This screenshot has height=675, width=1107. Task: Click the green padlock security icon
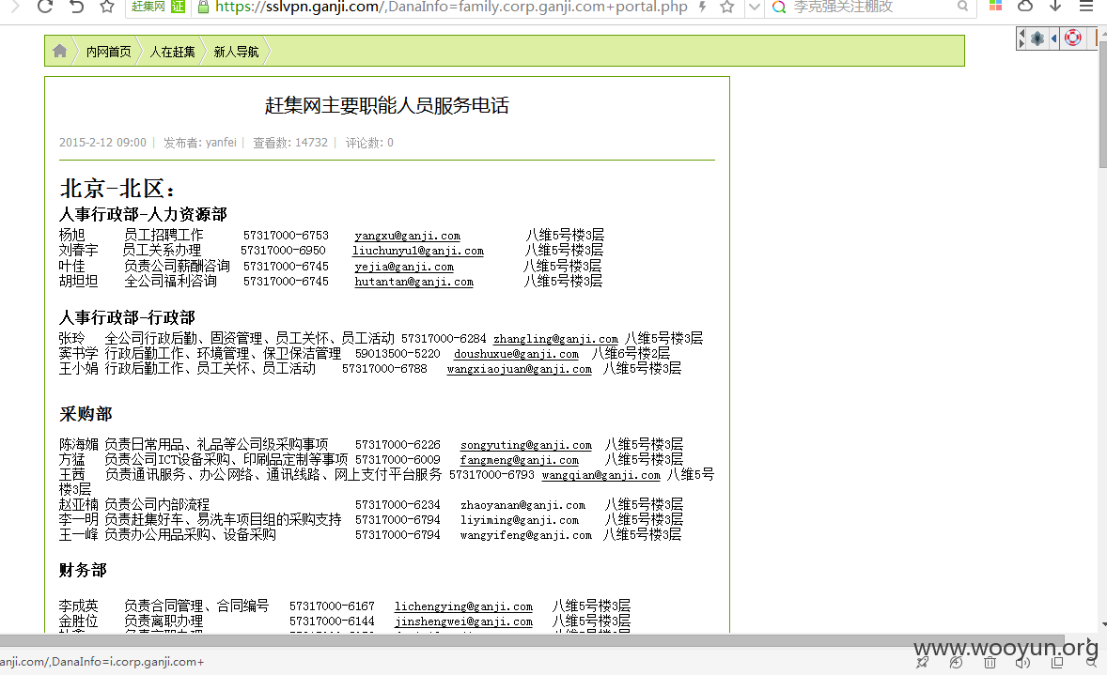(203, 8)
